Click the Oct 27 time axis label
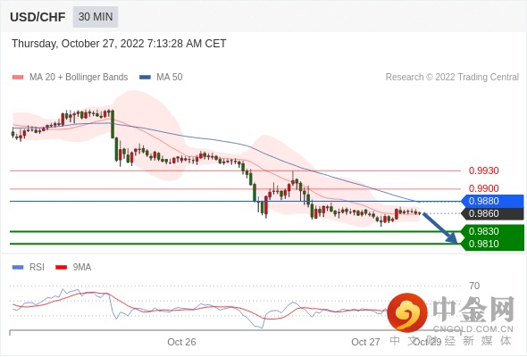 365,342
